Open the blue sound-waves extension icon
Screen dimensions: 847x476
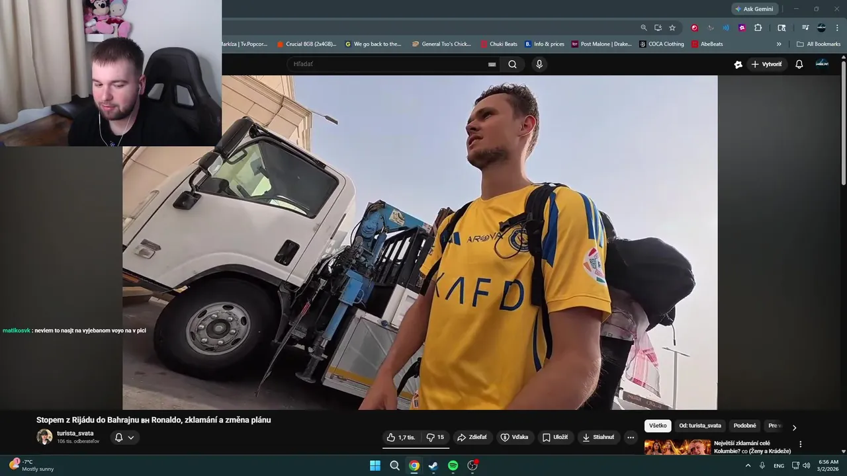[x=726, y=28]
